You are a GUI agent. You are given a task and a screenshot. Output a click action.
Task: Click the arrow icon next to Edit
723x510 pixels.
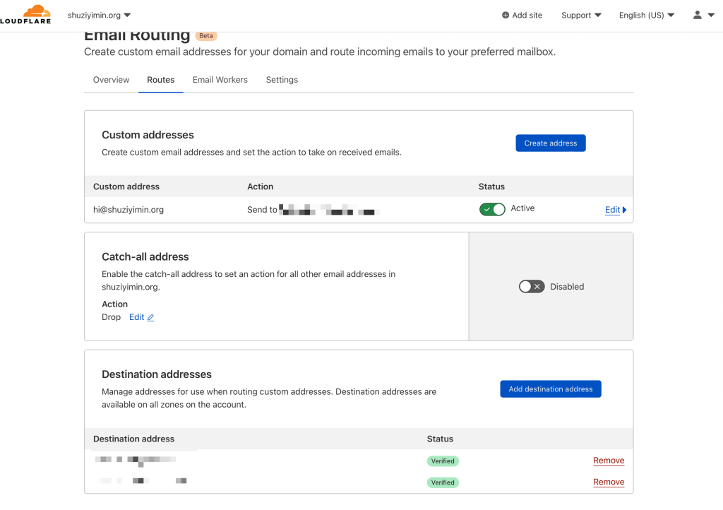click(624, 210)
